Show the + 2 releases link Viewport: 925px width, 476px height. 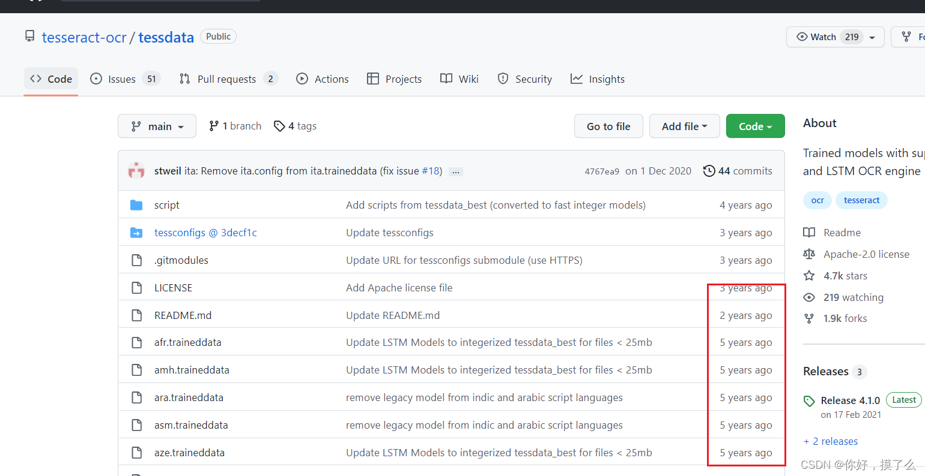tap(831, 441)
